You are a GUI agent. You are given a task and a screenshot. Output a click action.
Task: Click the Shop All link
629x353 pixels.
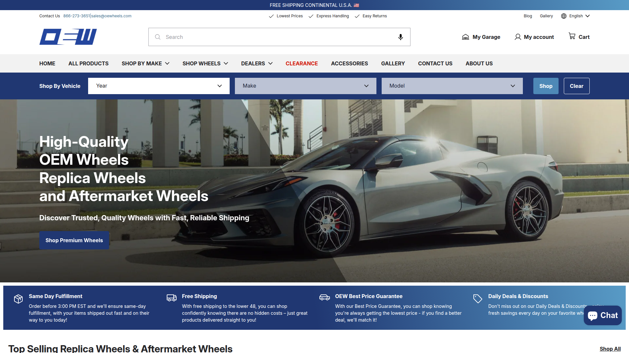point(610,349)
